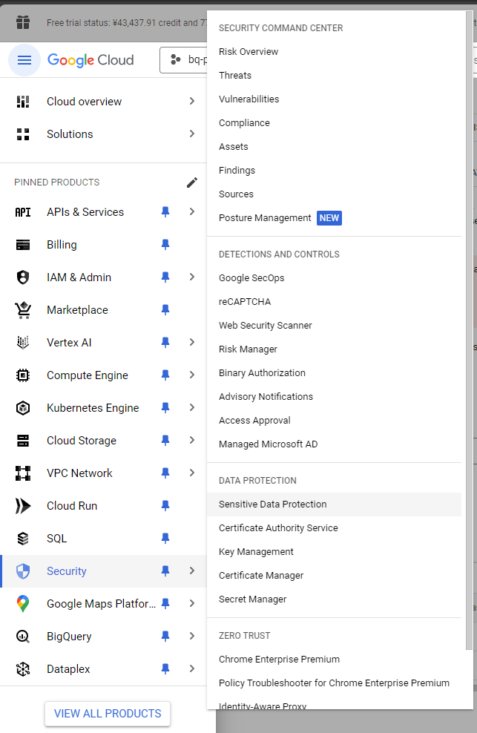
Task: Open Web Security Scanner link
Action: pyautogui.click(x=265, y=326)
